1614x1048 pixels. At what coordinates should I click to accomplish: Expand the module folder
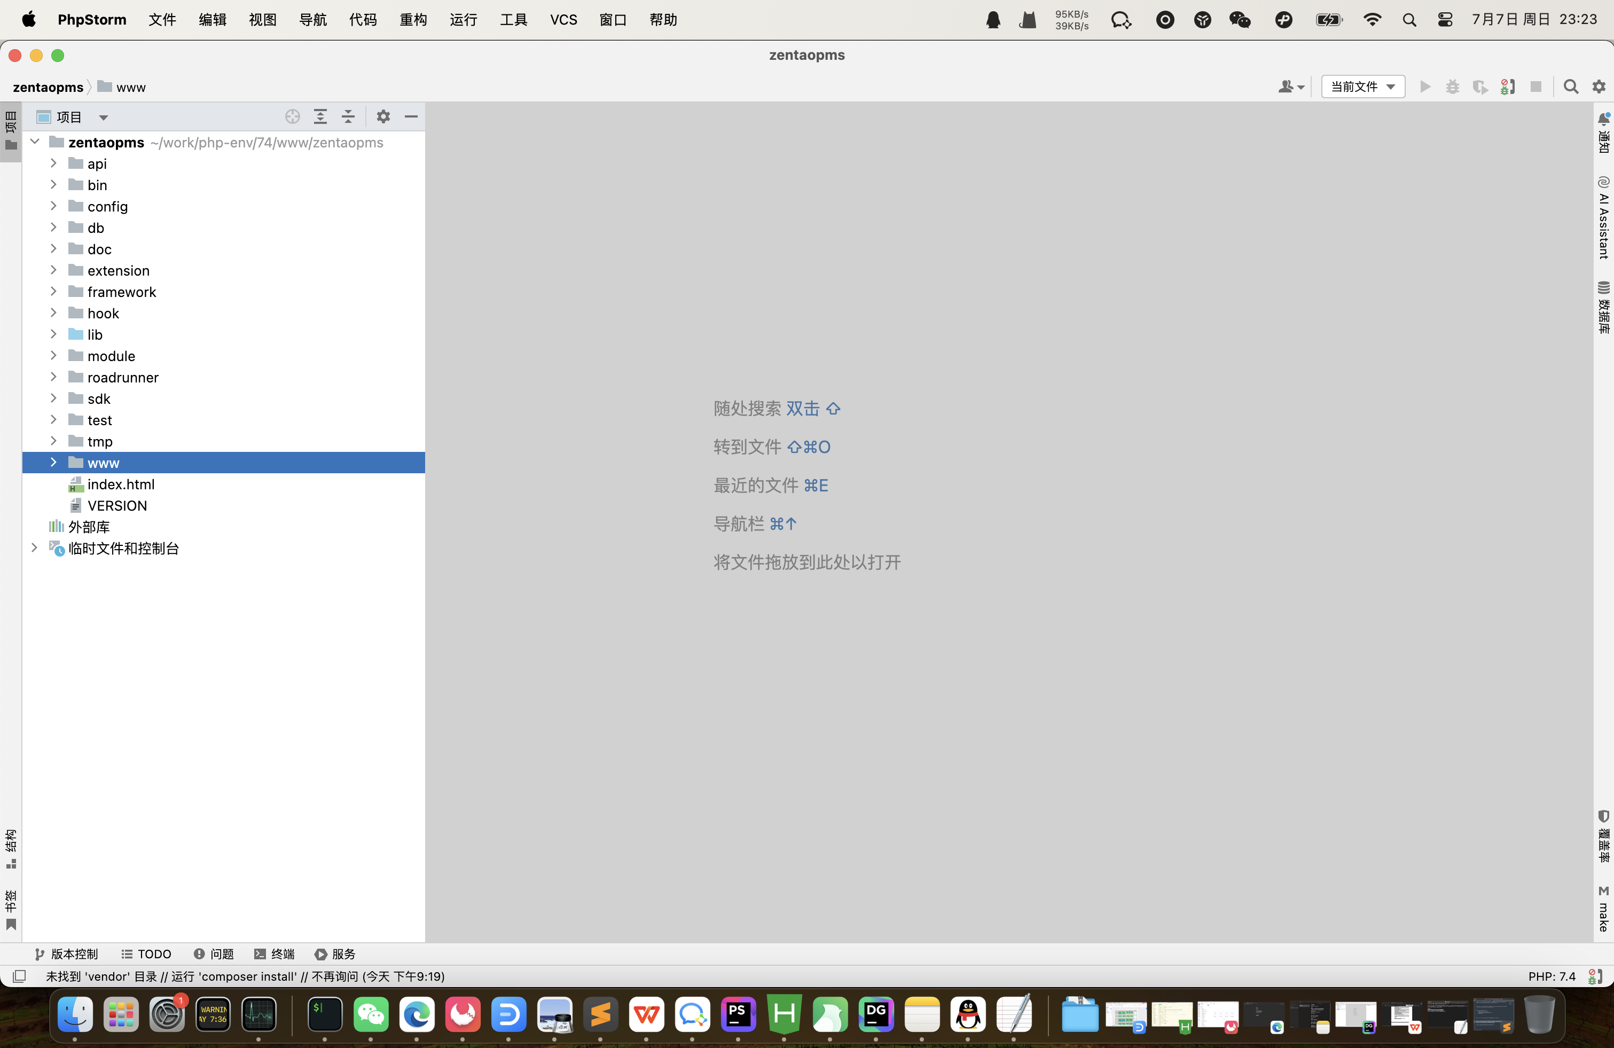click(53, 356)
